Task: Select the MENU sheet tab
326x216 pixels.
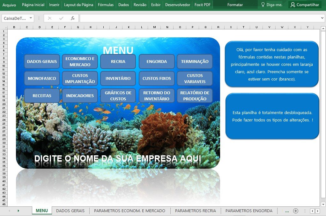Action: point(42,211)
